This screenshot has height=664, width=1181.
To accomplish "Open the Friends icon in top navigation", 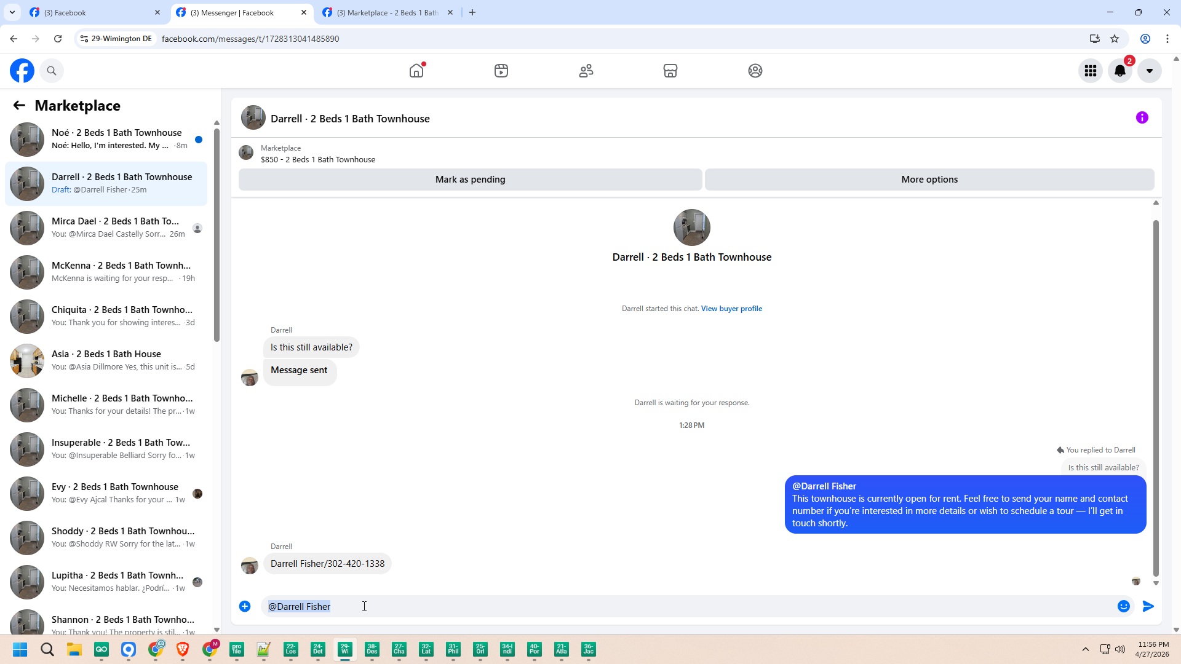I will pos(586,71).
